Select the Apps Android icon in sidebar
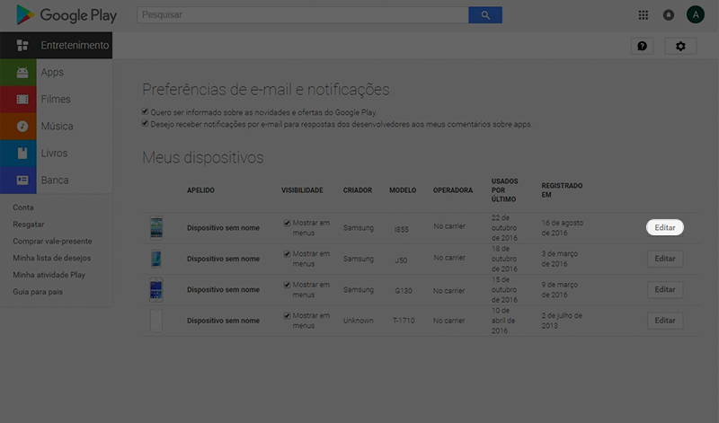 point(22,73)
